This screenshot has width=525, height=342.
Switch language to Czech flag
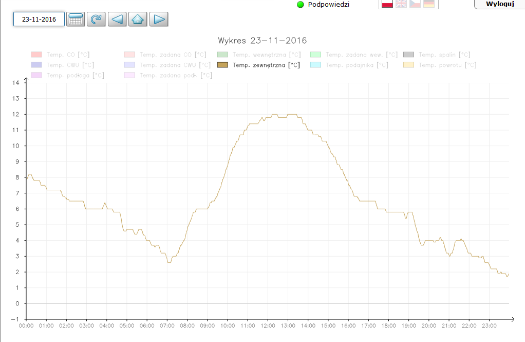point(415,4)
